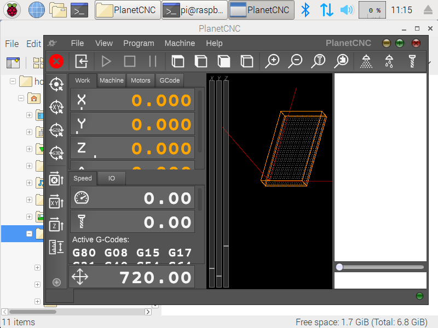Switch to the GCode tab
The image size is (438, 328).
(x=169, y=80)
